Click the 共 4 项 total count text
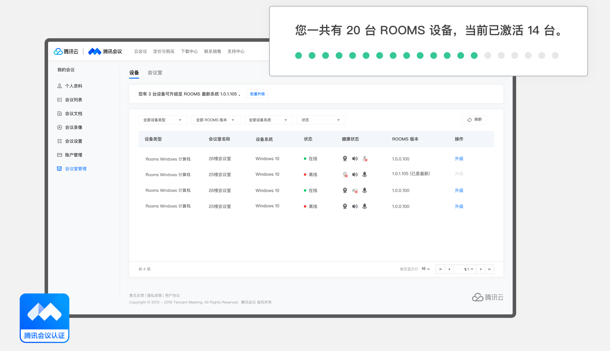 tap(144, 269)
